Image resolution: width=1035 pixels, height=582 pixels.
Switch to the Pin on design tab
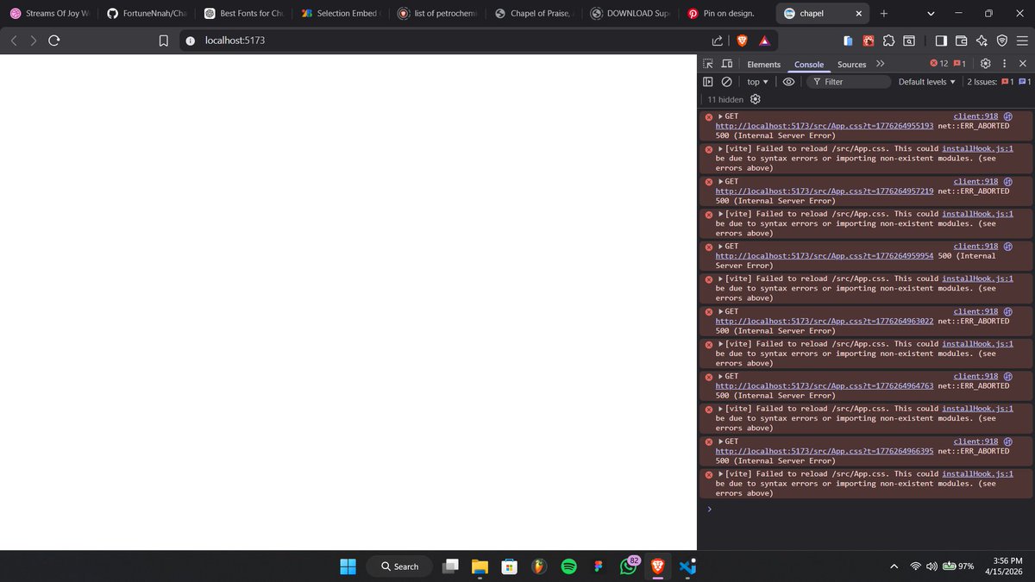[x=721, y=13]
